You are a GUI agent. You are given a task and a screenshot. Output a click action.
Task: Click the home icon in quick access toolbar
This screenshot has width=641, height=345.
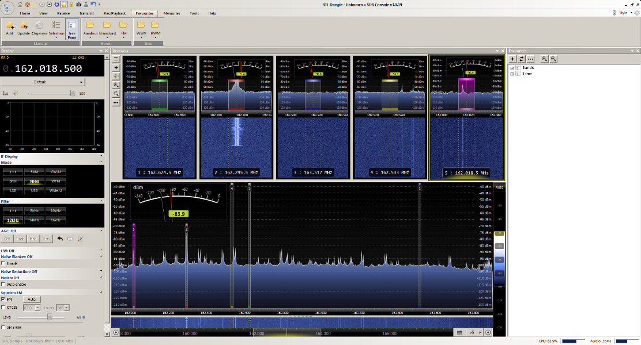[x=20, y=5]
